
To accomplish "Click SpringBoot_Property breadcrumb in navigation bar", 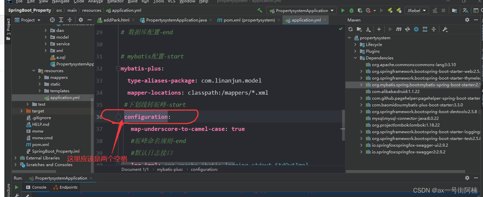I will coord(30,10).
